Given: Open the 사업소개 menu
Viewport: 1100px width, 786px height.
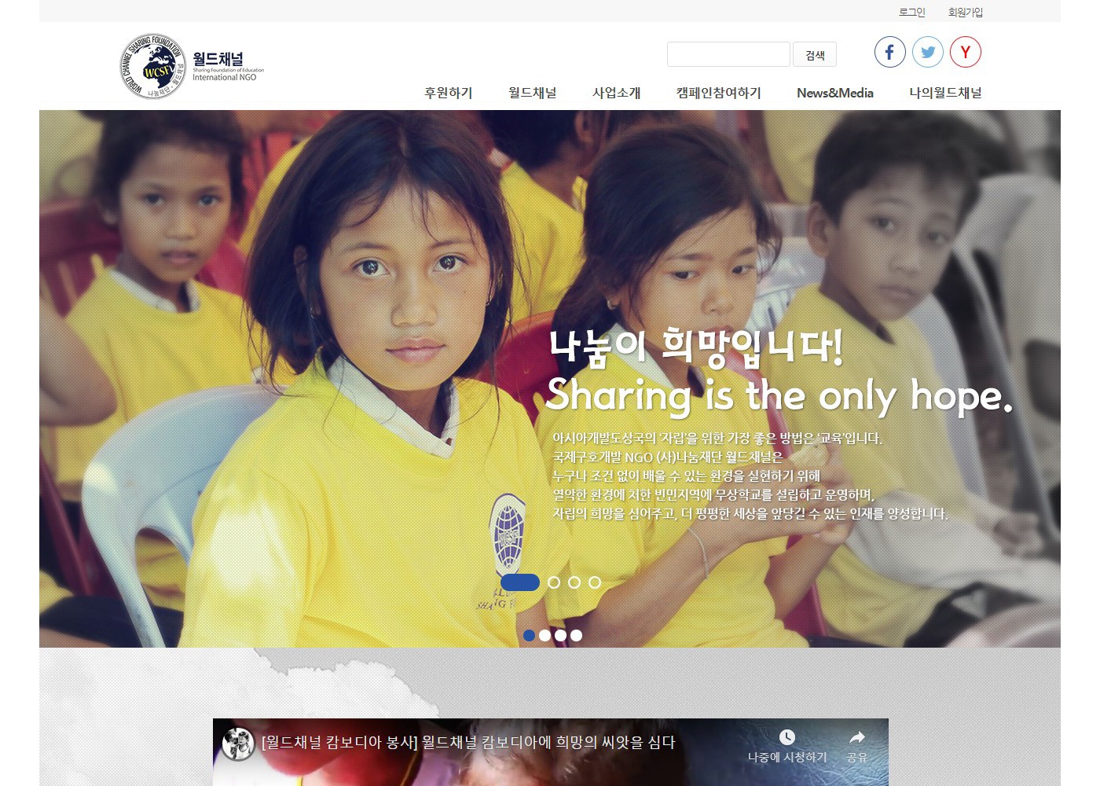Looking at the screenshot, I should (616, 93).
